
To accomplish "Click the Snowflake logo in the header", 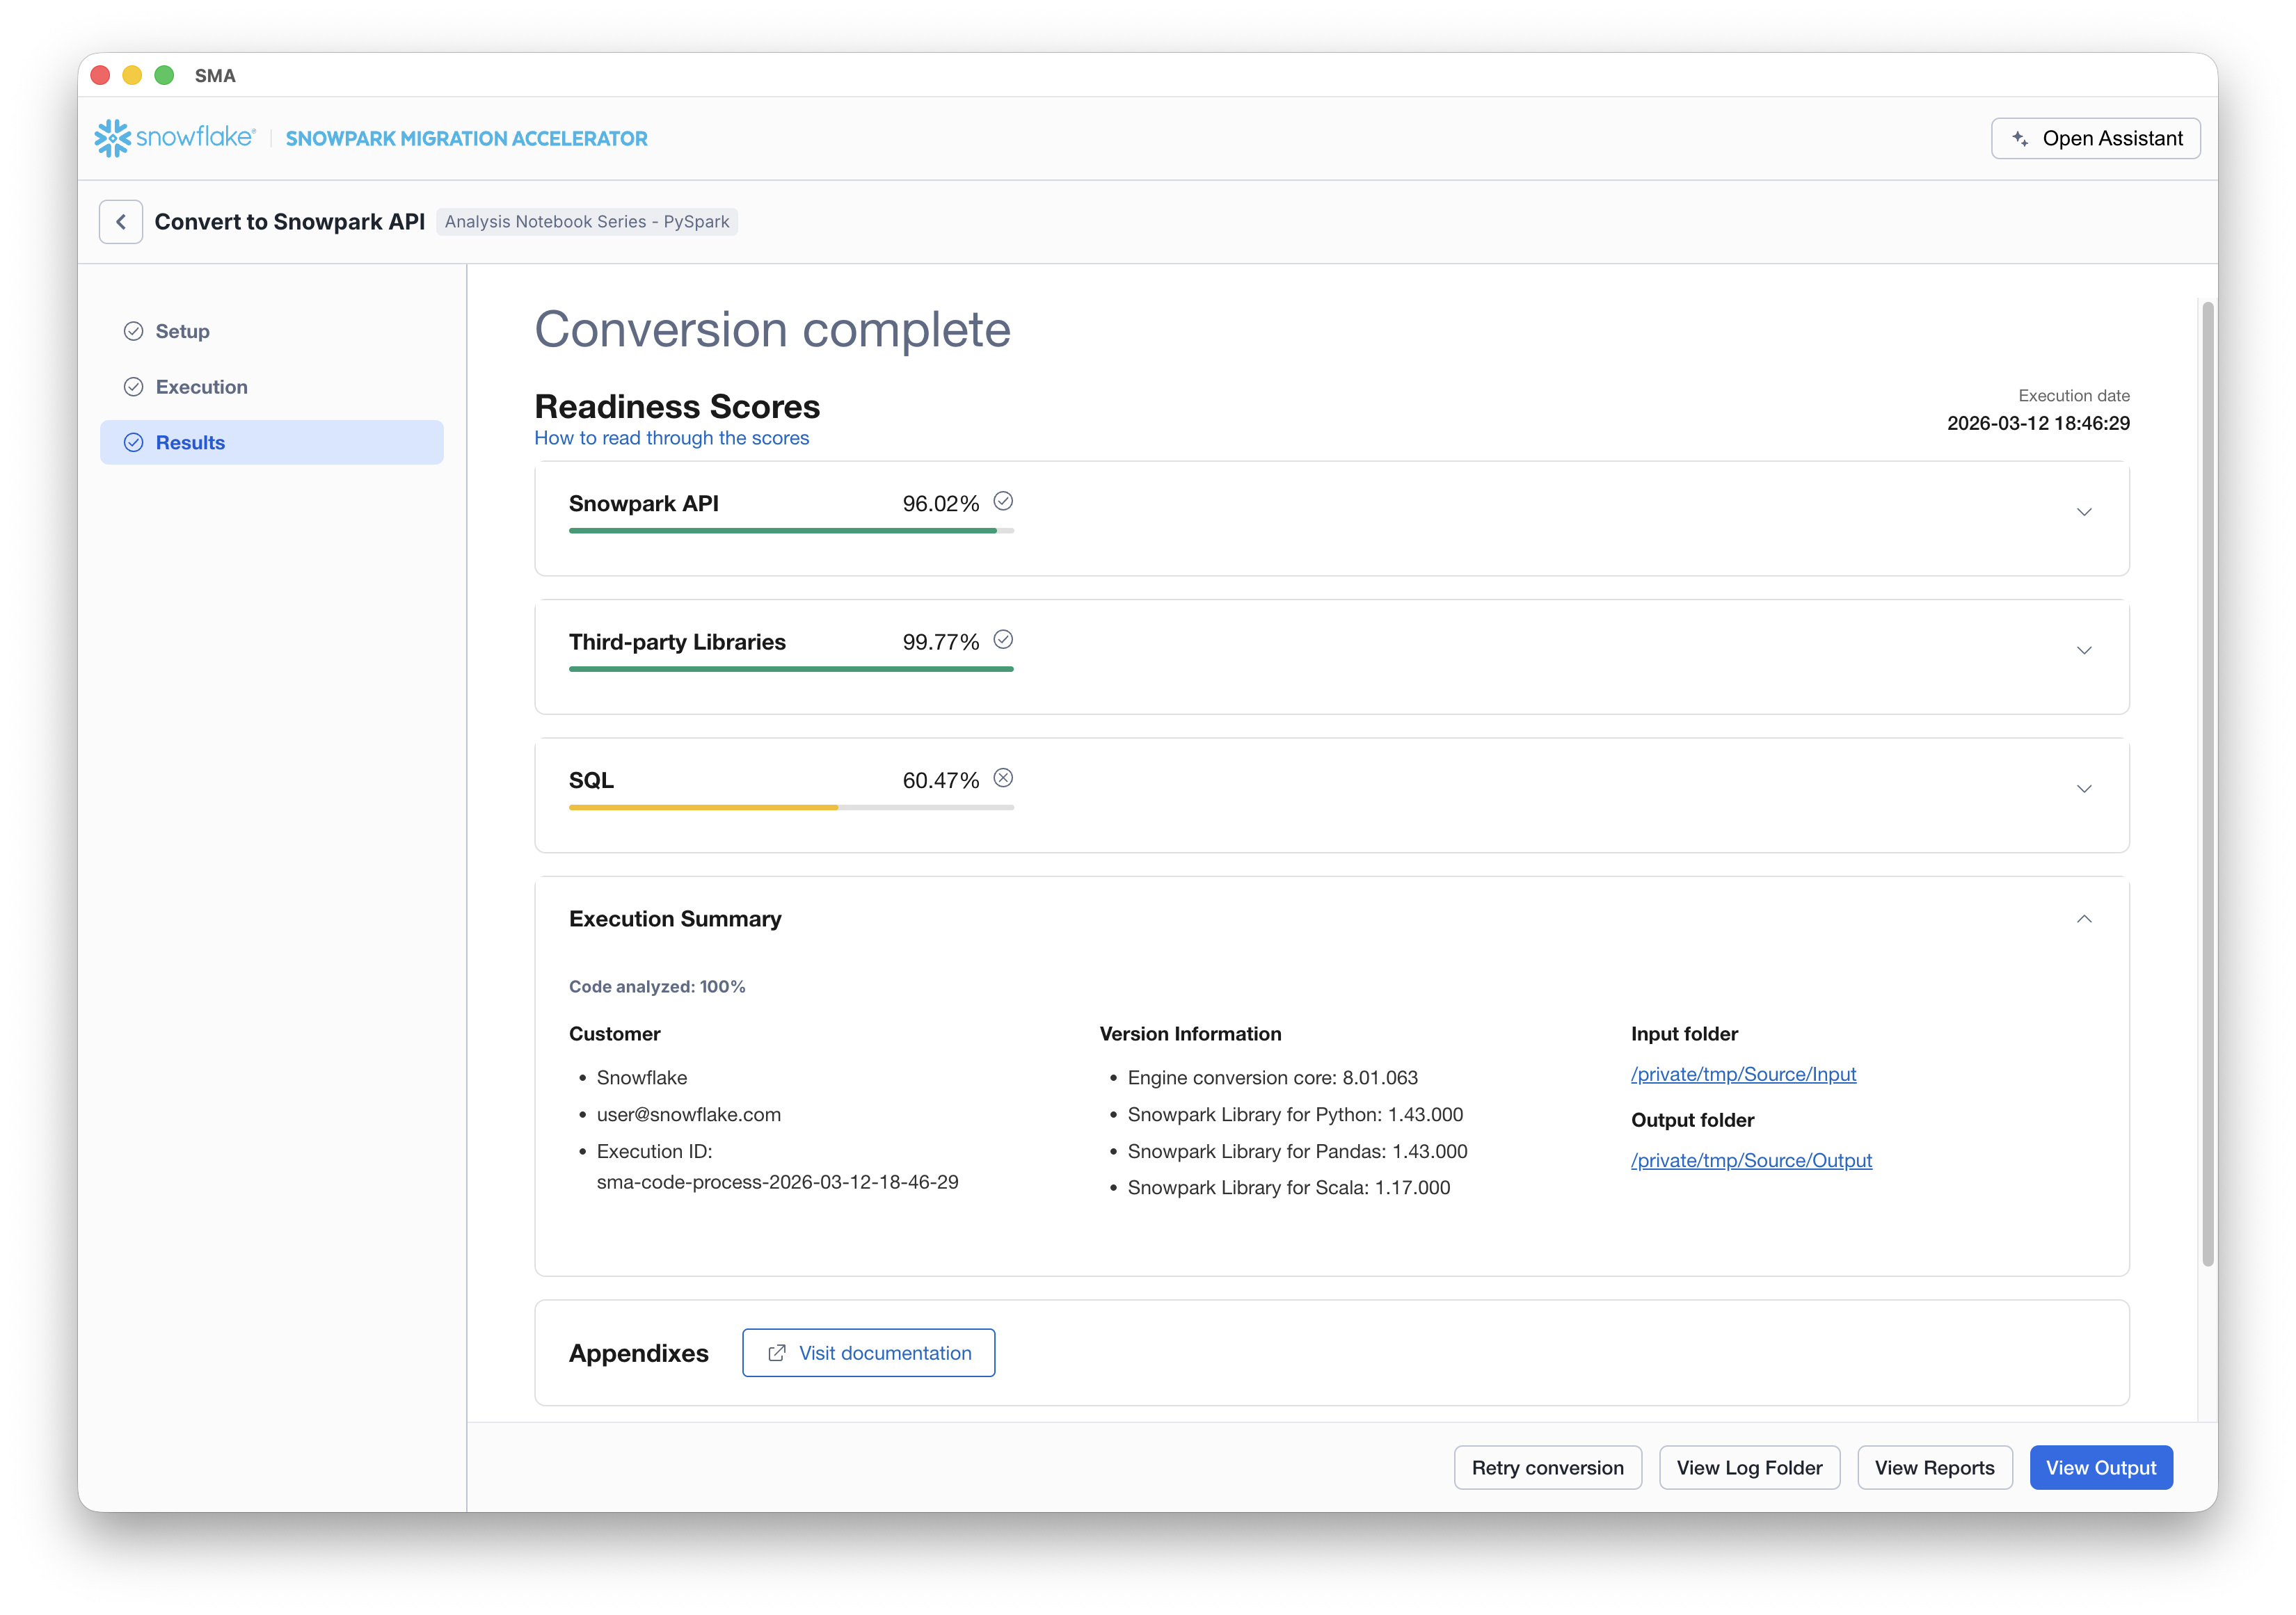I will (x=113, y=138).
